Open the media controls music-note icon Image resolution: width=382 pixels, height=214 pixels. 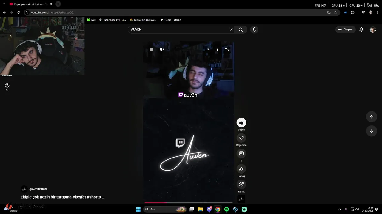(x=363, y=12)
